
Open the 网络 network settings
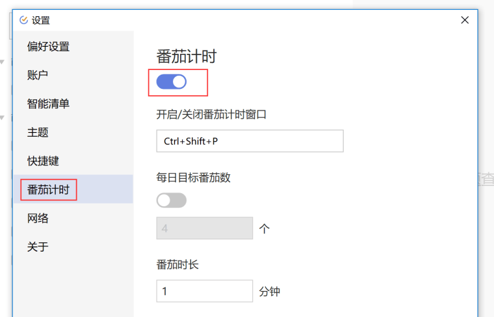click(38, 218)
